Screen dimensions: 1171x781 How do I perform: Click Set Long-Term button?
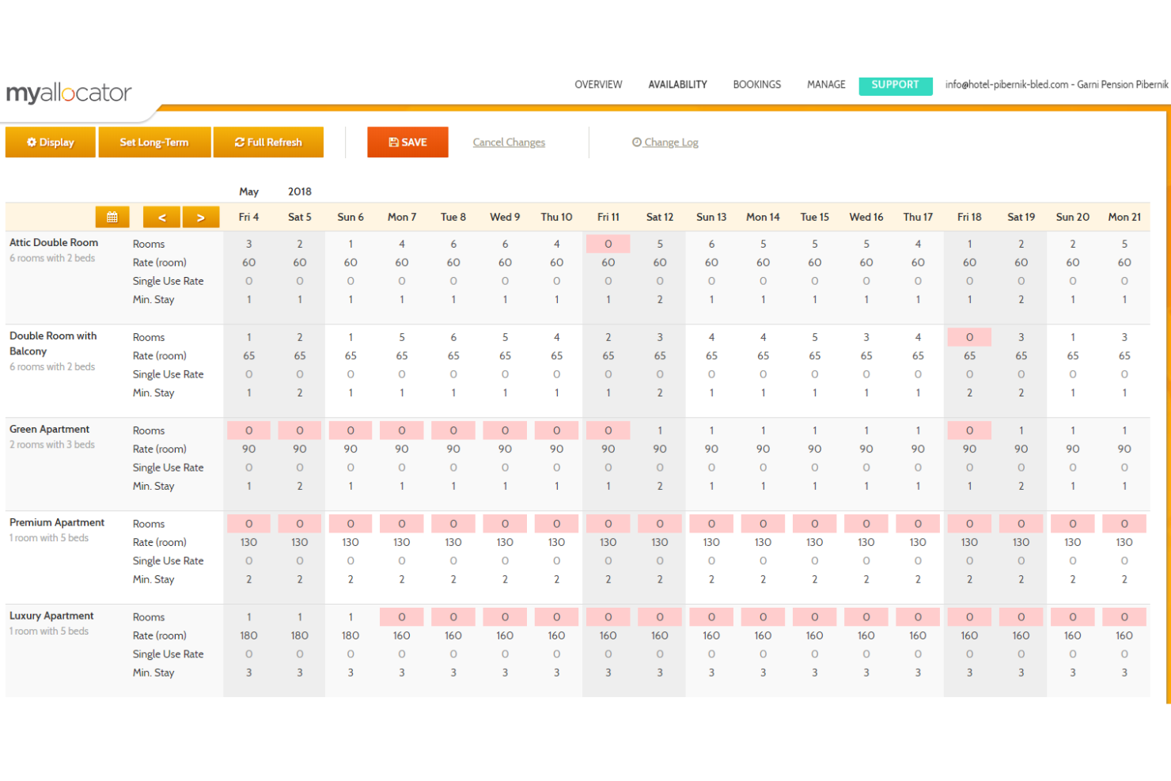[154, 142]
